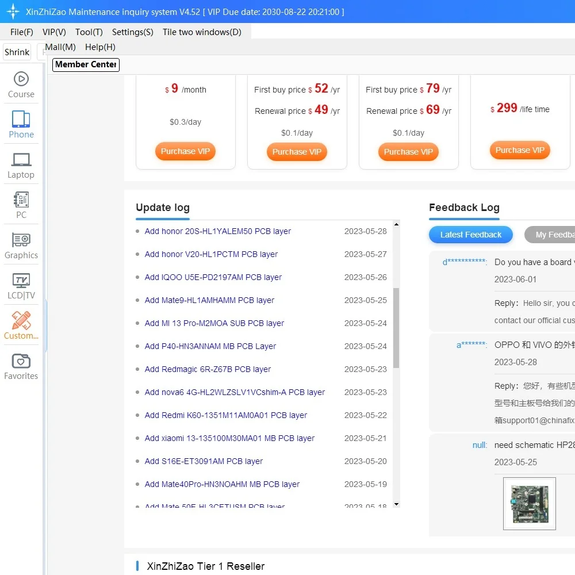575x575 pixels.
Task: Open the VIP(V) menu
Action: 54,32
